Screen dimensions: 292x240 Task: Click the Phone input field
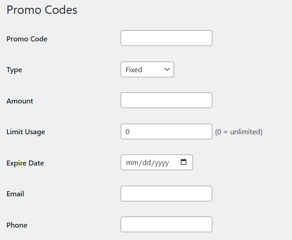click(x=166, y=224)
